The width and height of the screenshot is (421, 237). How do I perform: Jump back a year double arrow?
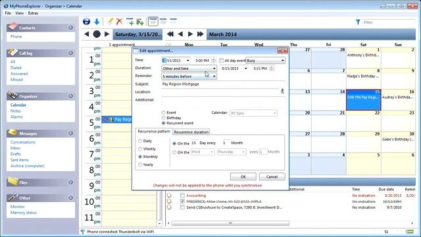[170, 34]
